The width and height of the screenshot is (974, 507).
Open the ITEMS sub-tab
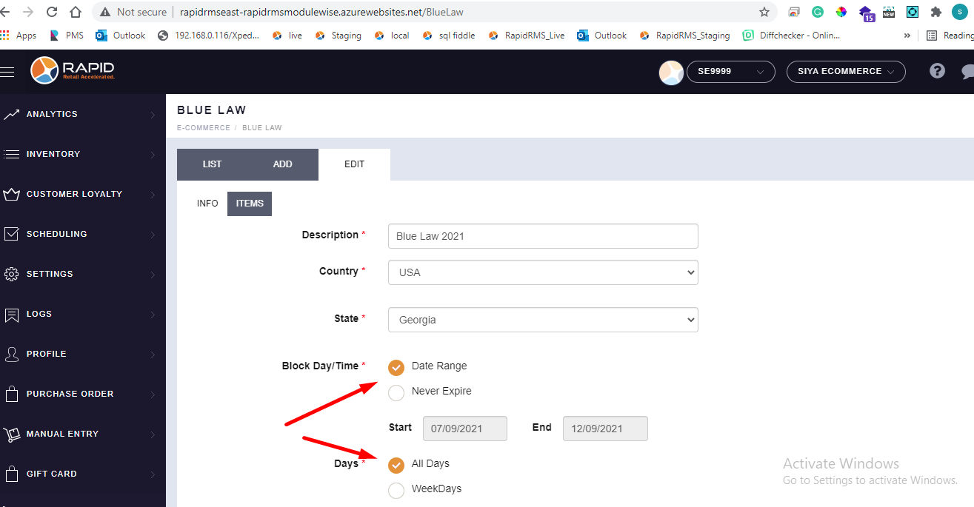(x=250, y=204)
